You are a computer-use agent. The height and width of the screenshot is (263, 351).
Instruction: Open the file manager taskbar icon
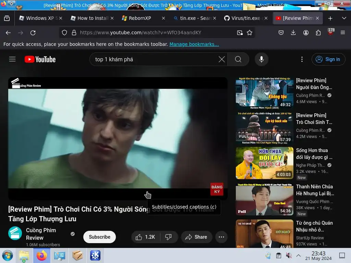point(24,255)
